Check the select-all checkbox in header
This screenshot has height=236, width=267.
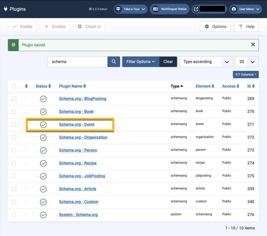pos(14,86)
